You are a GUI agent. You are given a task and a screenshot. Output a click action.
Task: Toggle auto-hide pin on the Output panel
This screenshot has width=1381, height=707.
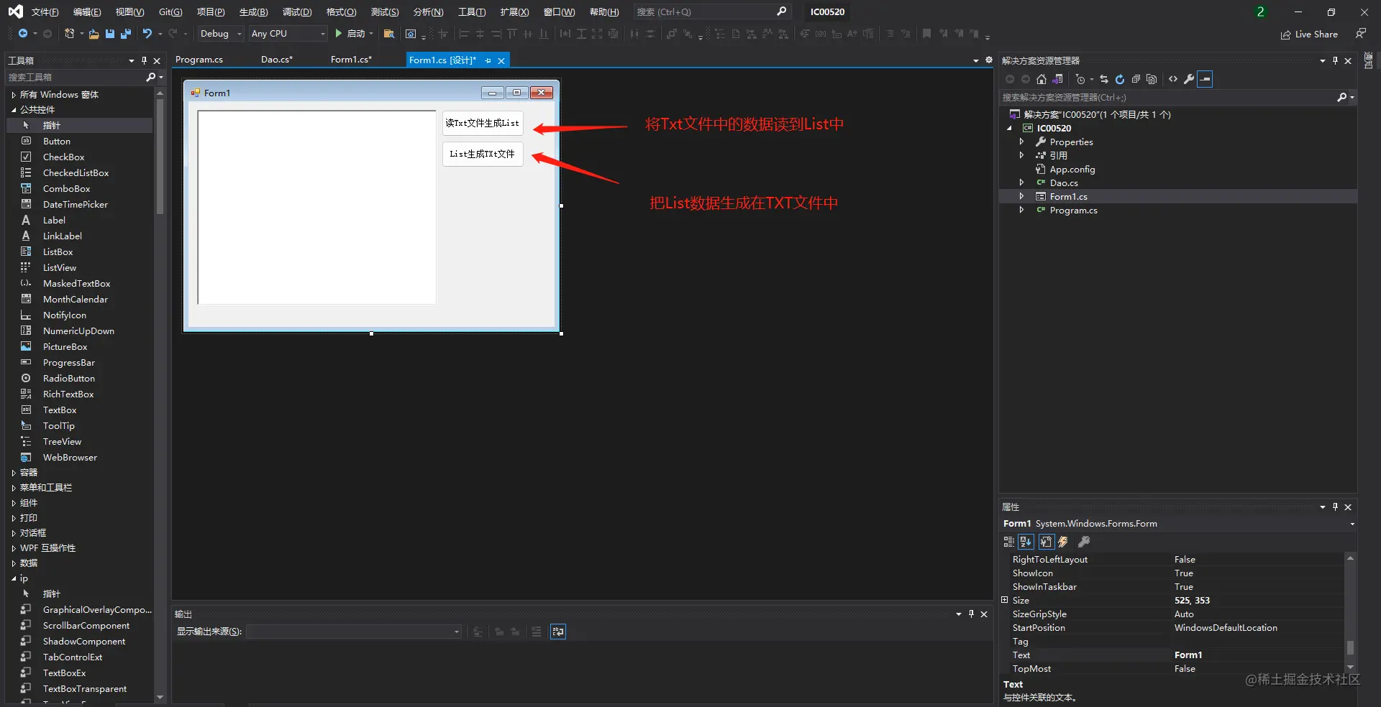[x=971, y=614]
